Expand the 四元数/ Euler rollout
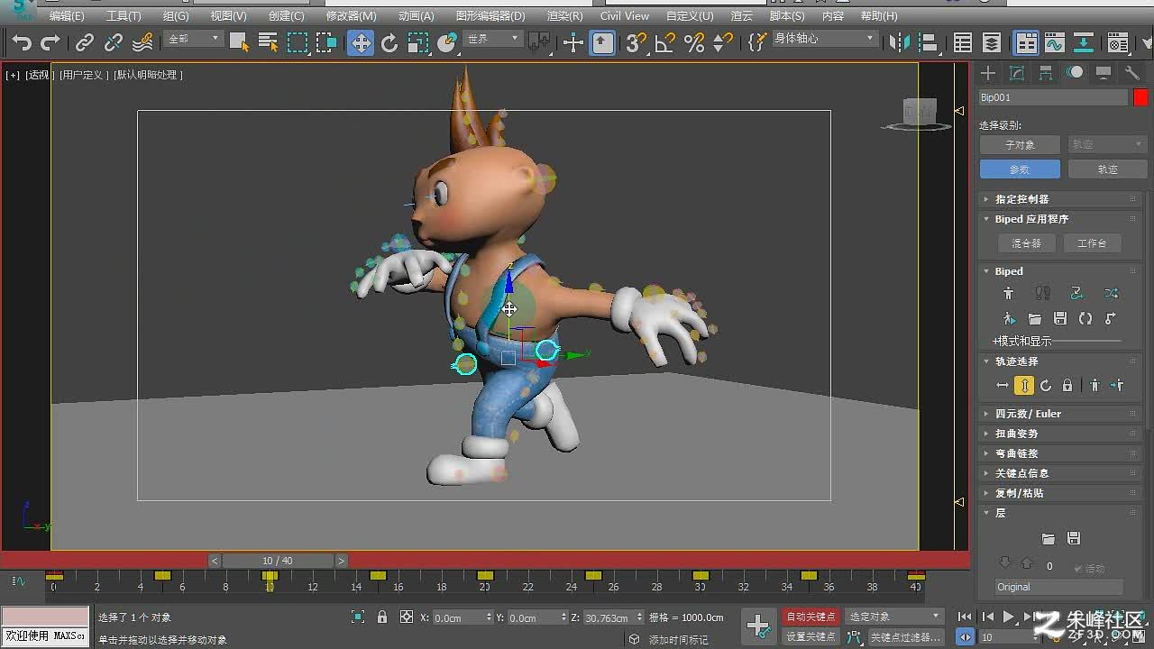 1062,414
